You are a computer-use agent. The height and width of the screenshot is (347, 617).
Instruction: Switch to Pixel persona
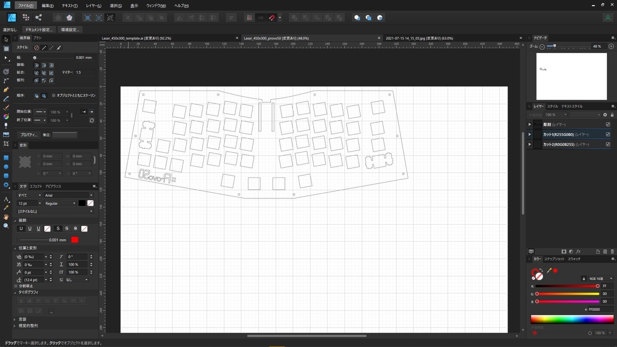(x=26, y=17)
